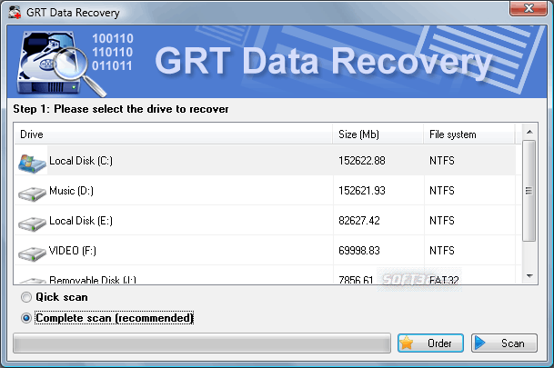
Task: Click NTFS in the Music (D:) row
Action: [441, 191]
